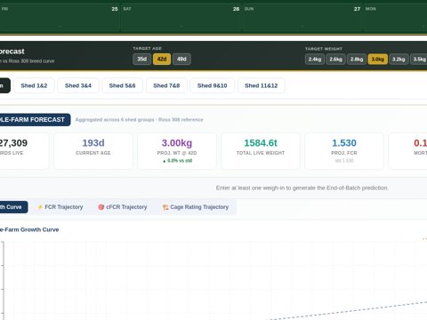The height and width of the screenshot is (320, 427).
Task: Switch to the Cage Rating Trajectory tab
Action: coord(196,207)
